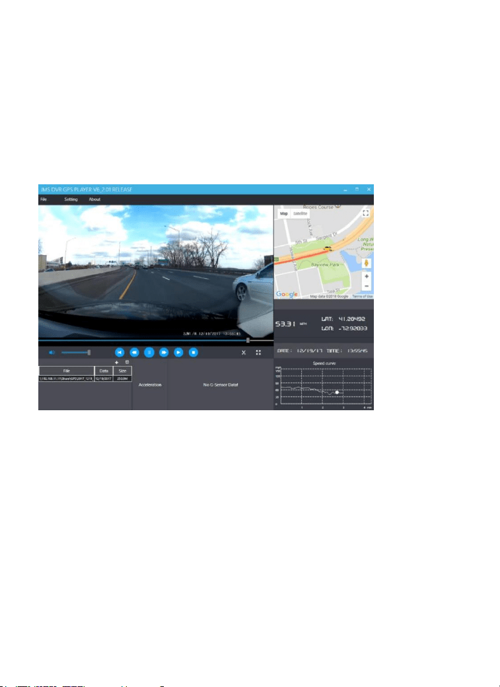Minimize the DVR GPS Player window
Viewport: 500px width, 687px height.
pos(345,190)
